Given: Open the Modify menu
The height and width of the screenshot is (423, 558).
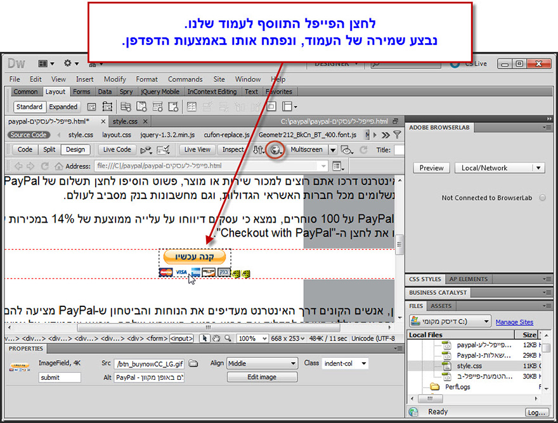Looking at the screenshot, I should (x=115, y=79).
